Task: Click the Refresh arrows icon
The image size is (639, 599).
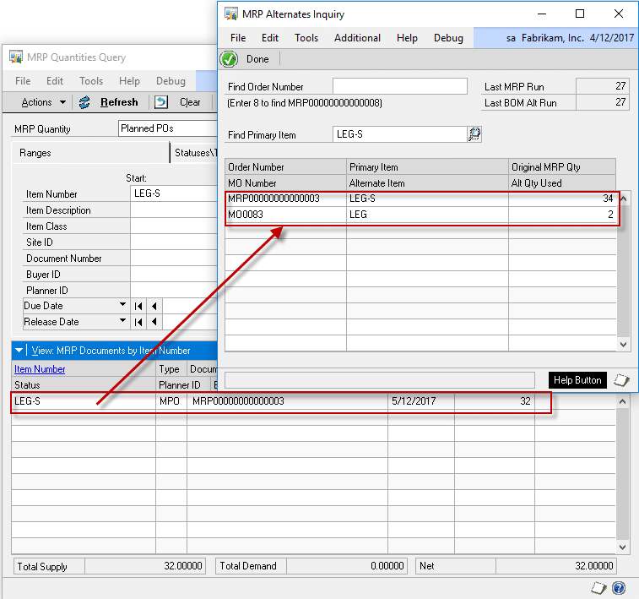Action: point(84,102)
